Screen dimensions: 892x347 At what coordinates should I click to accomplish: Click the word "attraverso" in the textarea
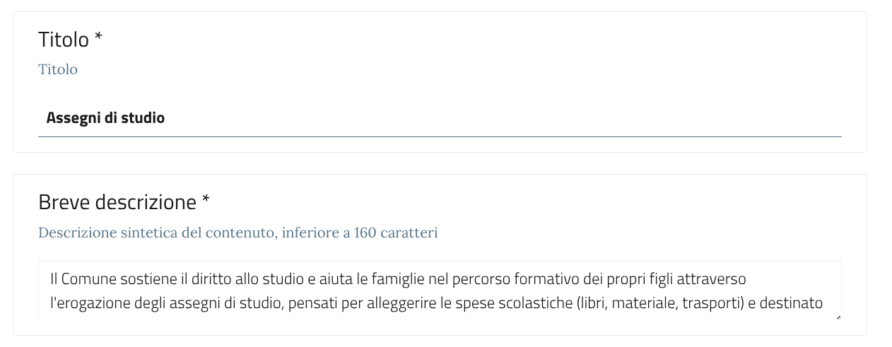click(x=715, y=278)
